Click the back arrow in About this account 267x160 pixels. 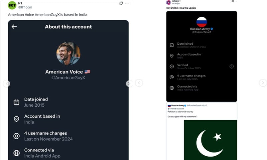[14, 27]
